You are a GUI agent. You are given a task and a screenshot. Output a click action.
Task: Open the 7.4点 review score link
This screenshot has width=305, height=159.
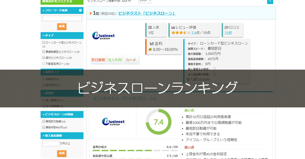(x=194, y=33)
